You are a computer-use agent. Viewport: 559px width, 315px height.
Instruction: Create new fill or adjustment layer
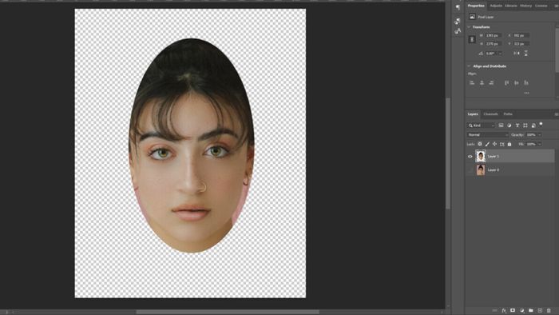[x=522, y=311]
